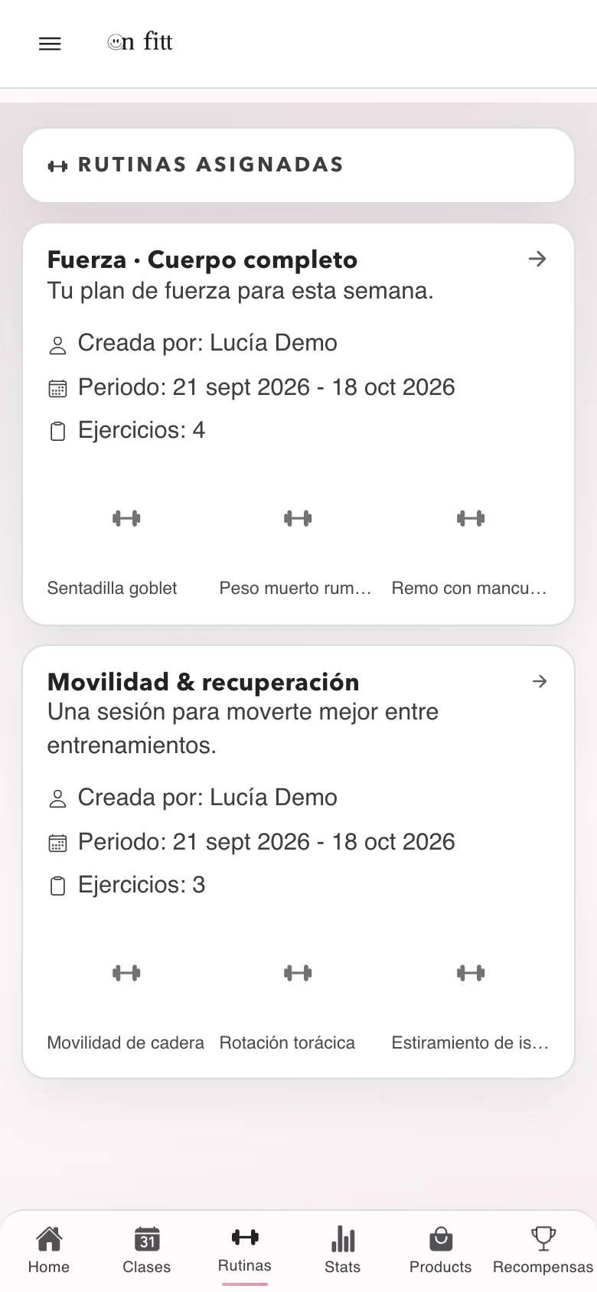
Task: Open Movilidad & recuperación arrow
Action: coord(540,681)
